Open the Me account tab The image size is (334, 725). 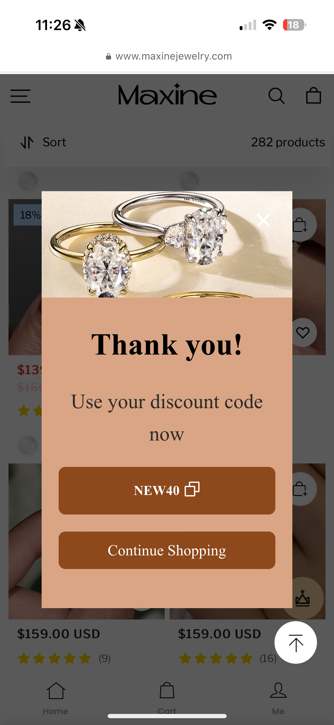(x=278, y=698)
